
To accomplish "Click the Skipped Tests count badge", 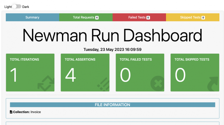I will [x=203, y=18].
